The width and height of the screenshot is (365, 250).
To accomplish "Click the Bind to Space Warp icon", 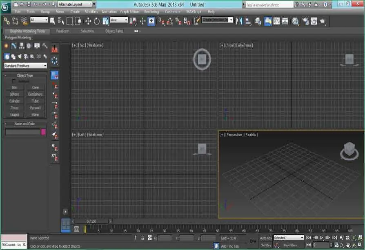I will pos(24,21).
